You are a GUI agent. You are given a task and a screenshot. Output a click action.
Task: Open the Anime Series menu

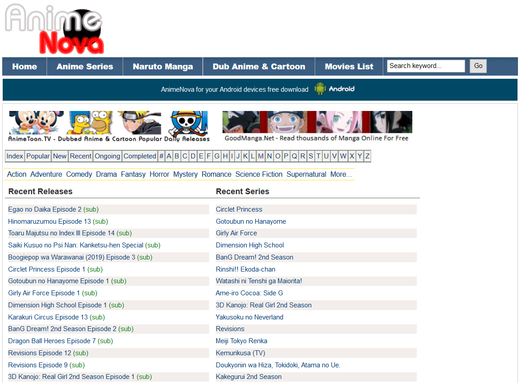pyautogui.click(x=85, y=67)
